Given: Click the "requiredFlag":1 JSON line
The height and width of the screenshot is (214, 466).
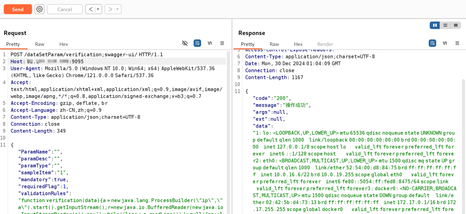Looking at the screenshot, I should (44, 186).
